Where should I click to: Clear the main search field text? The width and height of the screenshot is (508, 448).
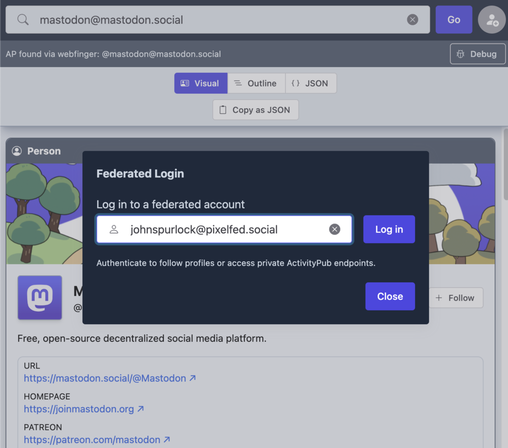coord(412,20)
